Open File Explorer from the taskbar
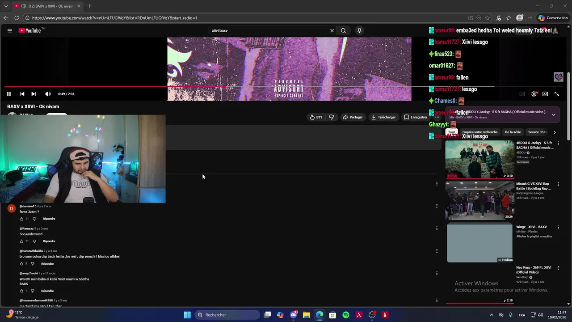The width and height of the screenshot is (572, 322). (x=307, y=315)
